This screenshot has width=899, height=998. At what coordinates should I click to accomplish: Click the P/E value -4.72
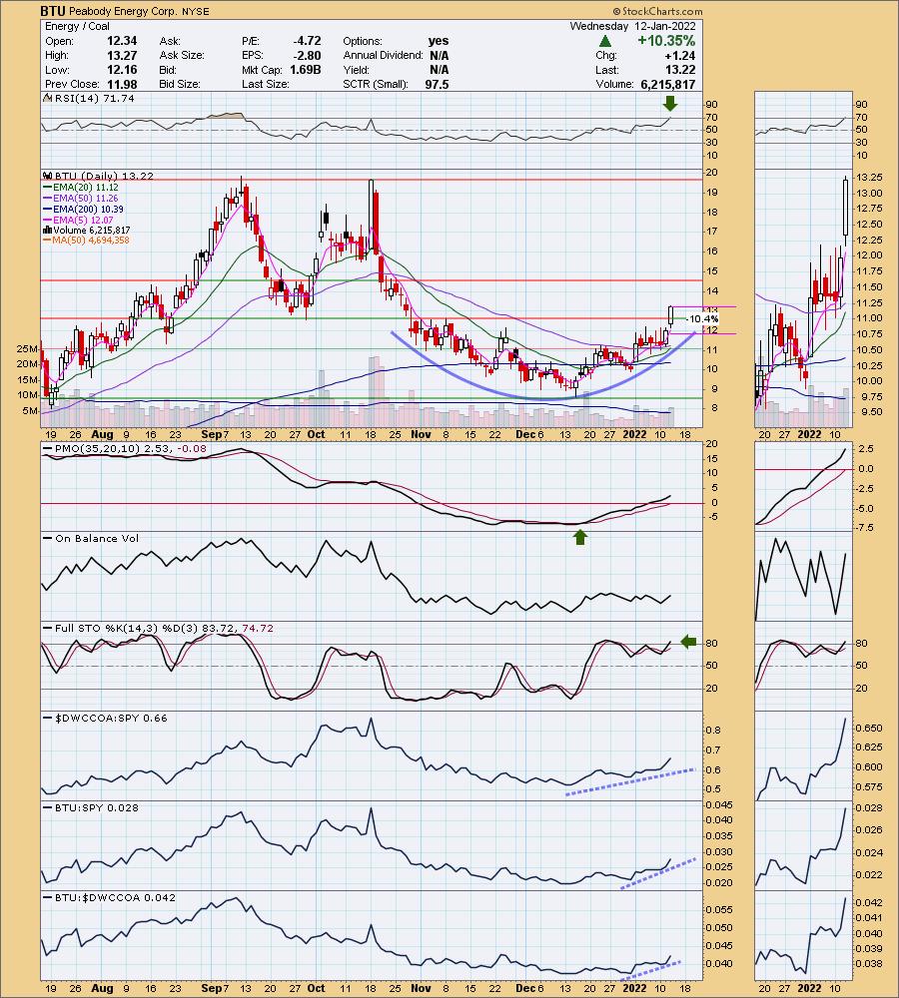click(307, 41)
